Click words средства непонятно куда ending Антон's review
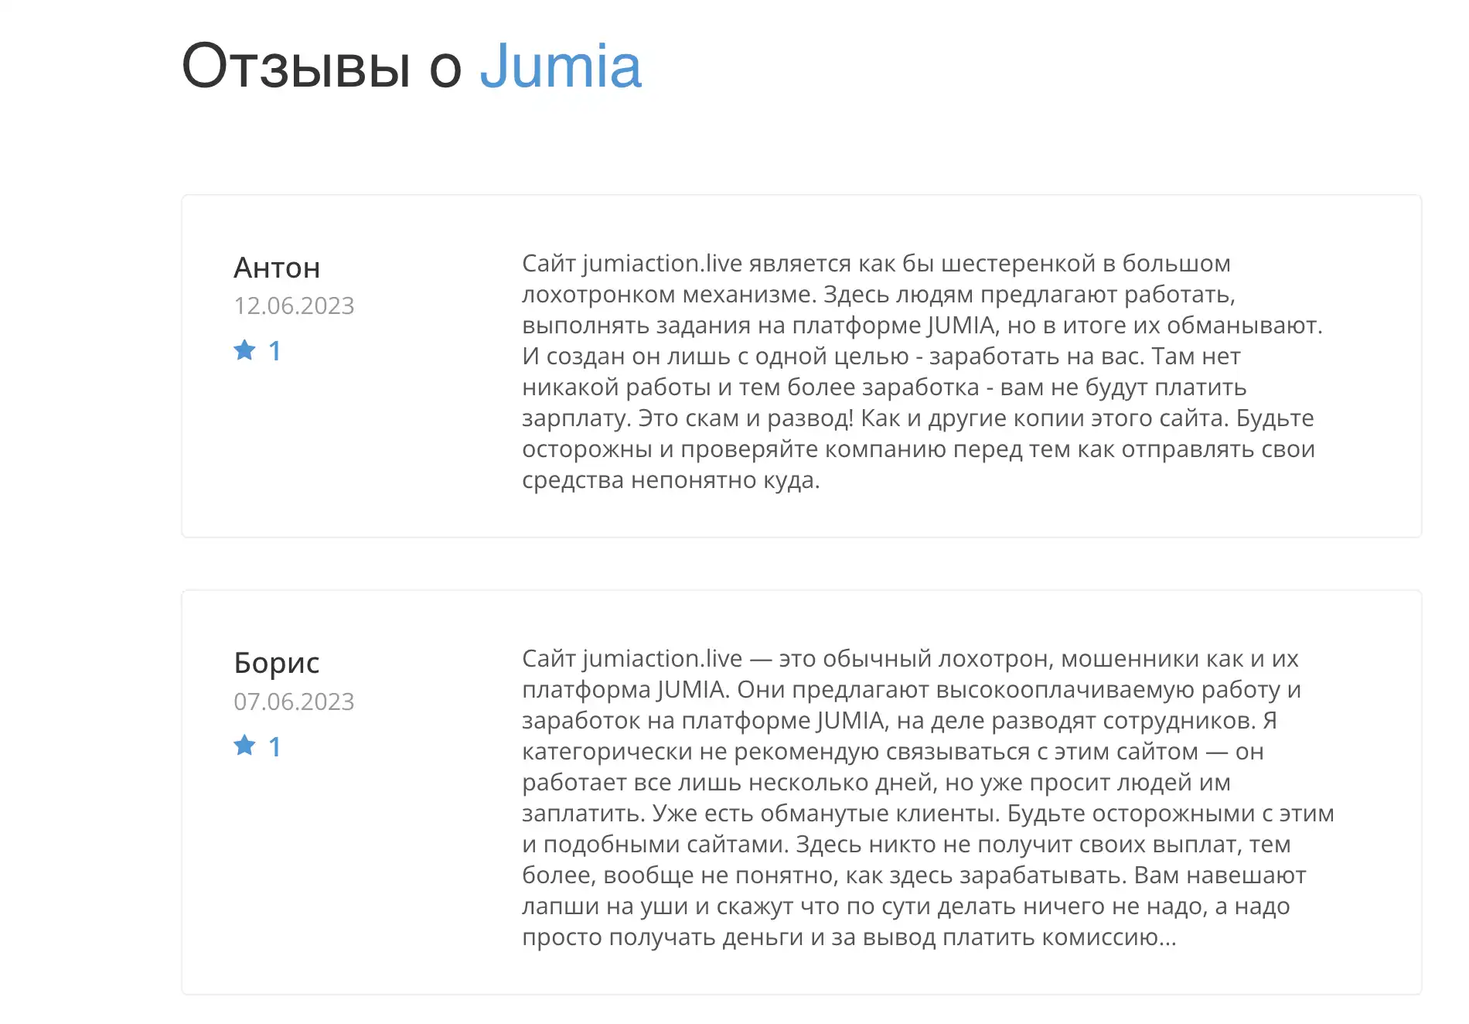 pos(670,480)
